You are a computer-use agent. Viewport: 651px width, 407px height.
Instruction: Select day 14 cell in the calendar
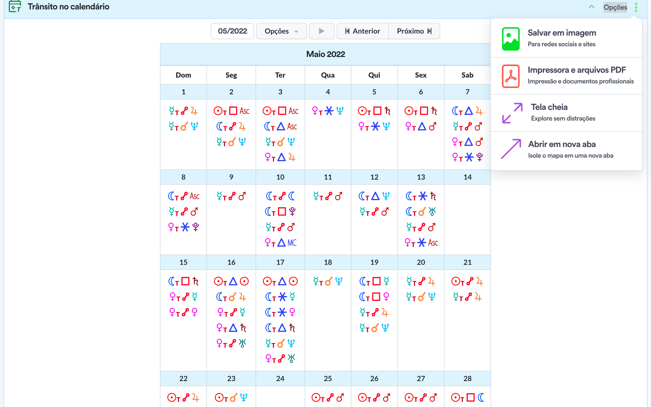click(467, 177)
